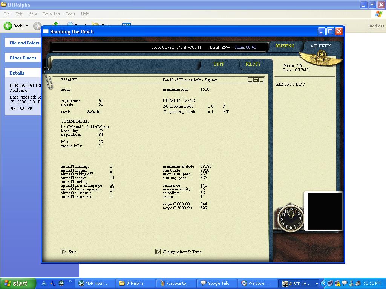
Task: Open the Windows start menu
Action: click(18, 283)
